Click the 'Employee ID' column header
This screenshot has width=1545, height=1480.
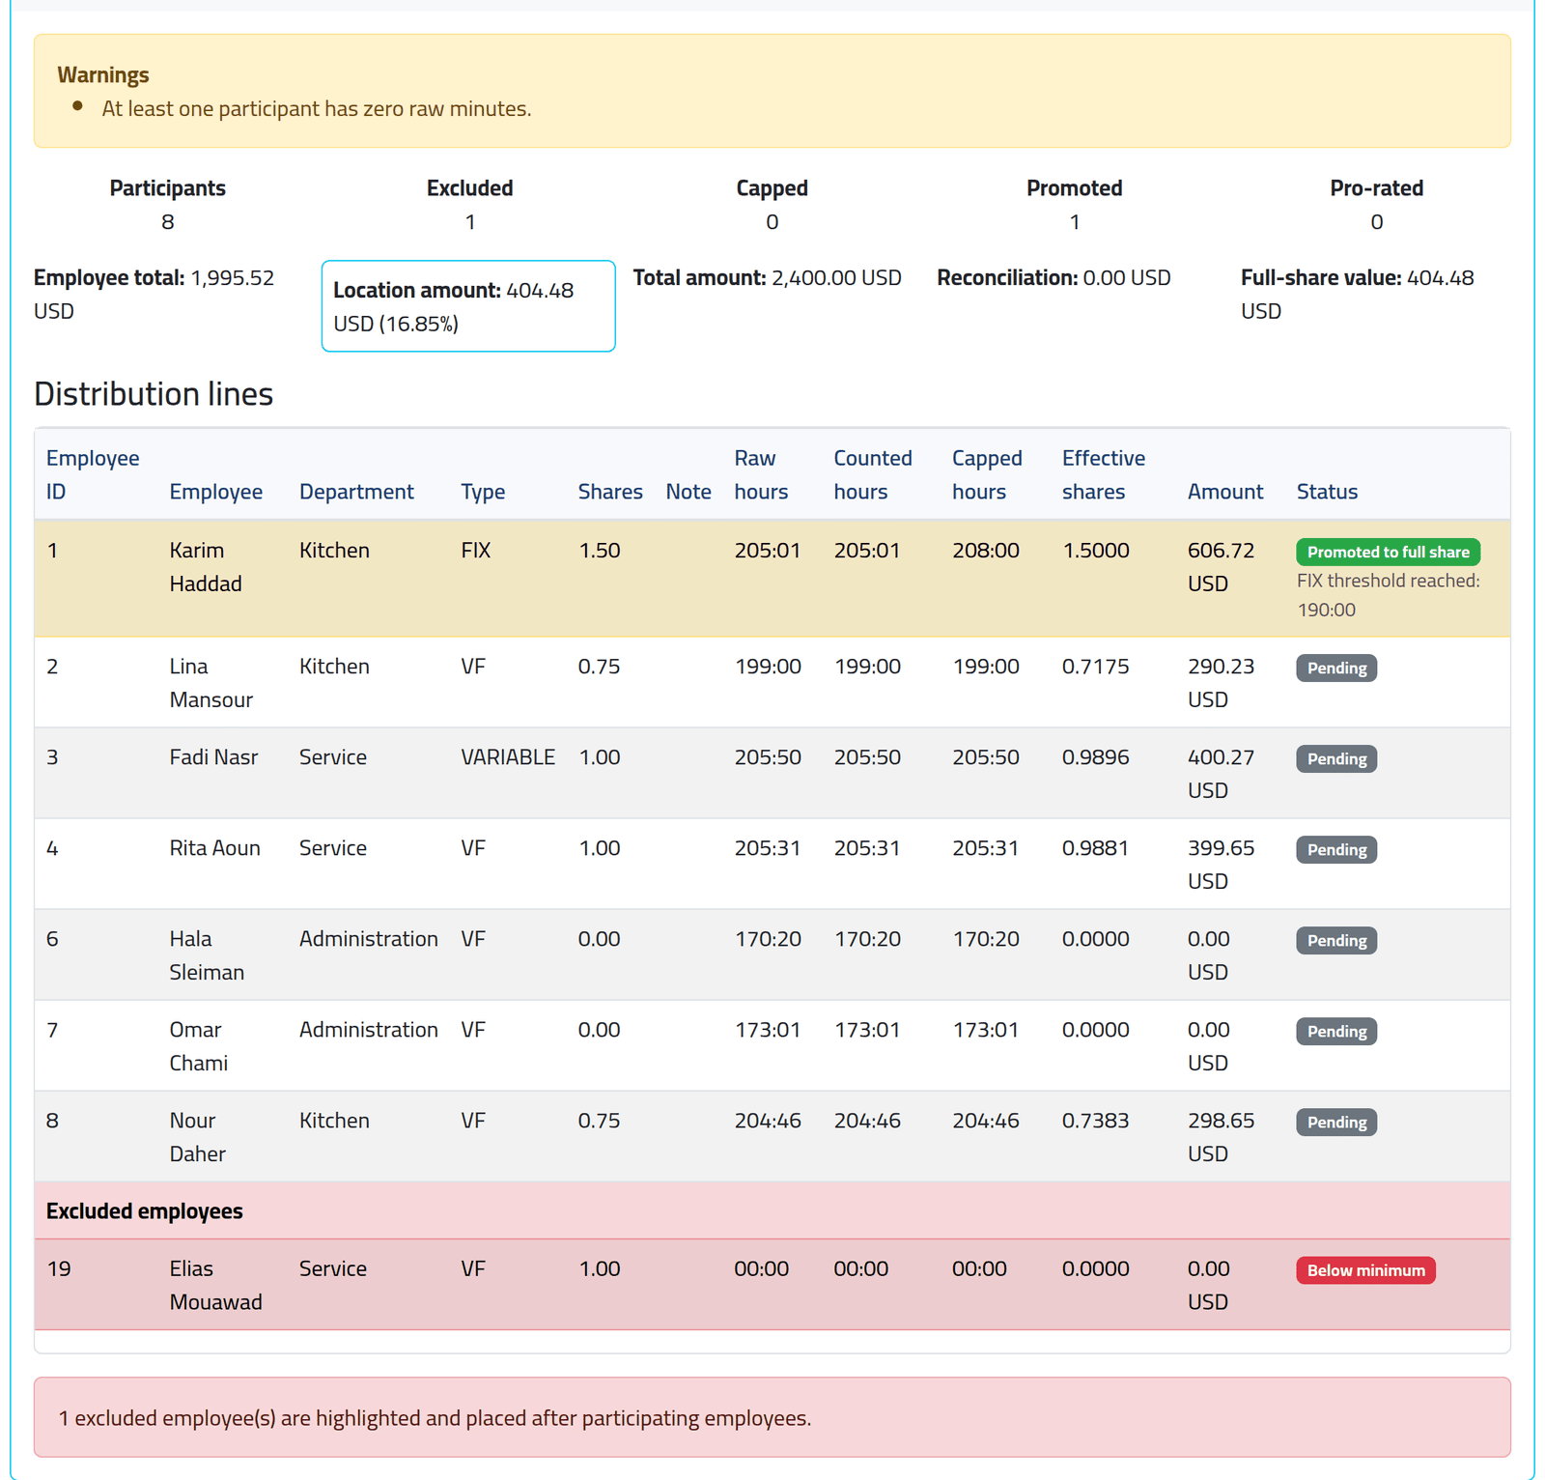coord(93,474)
